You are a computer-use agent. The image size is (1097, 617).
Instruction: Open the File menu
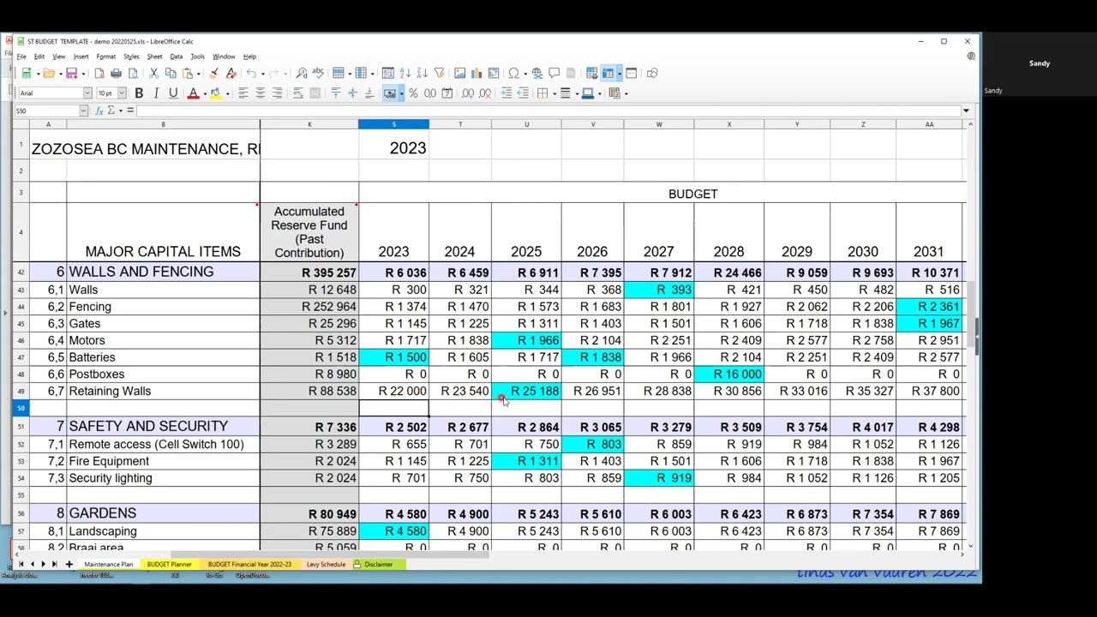[21, 57]
